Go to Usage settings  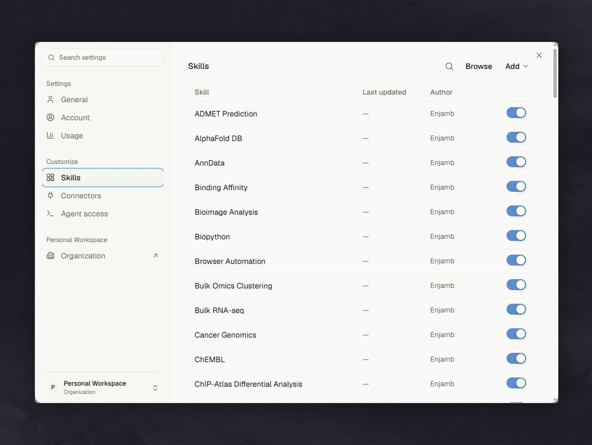click(x=102, y=135)
